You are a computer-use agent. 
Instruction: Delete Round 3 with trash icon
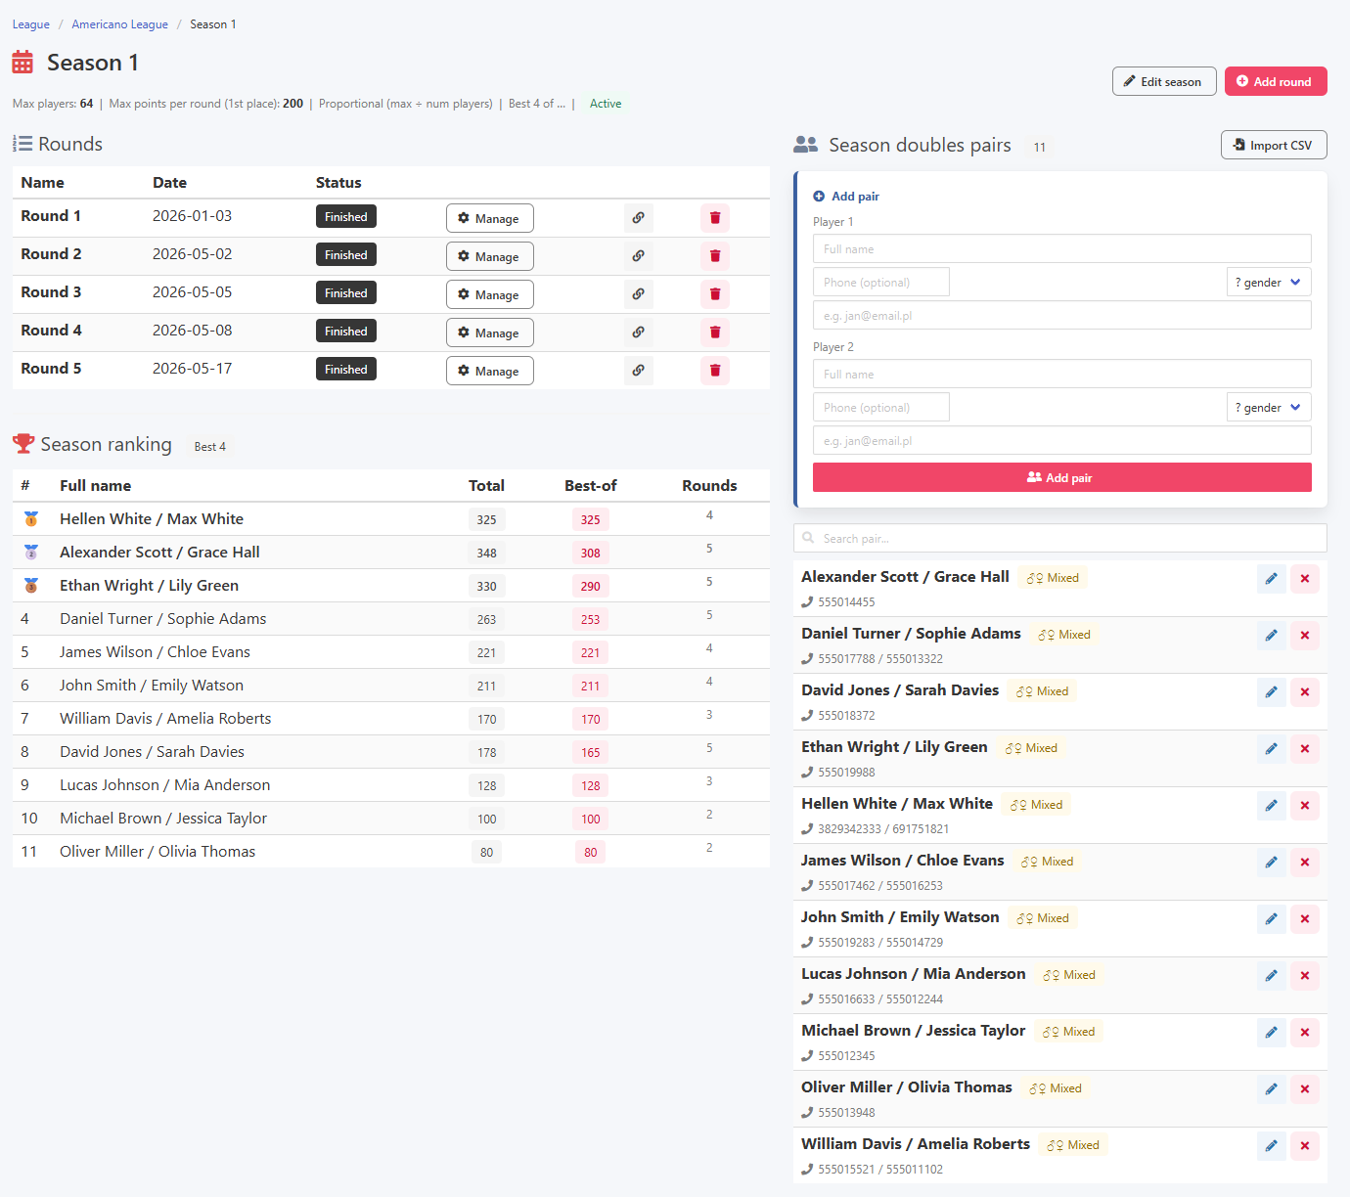715,294
